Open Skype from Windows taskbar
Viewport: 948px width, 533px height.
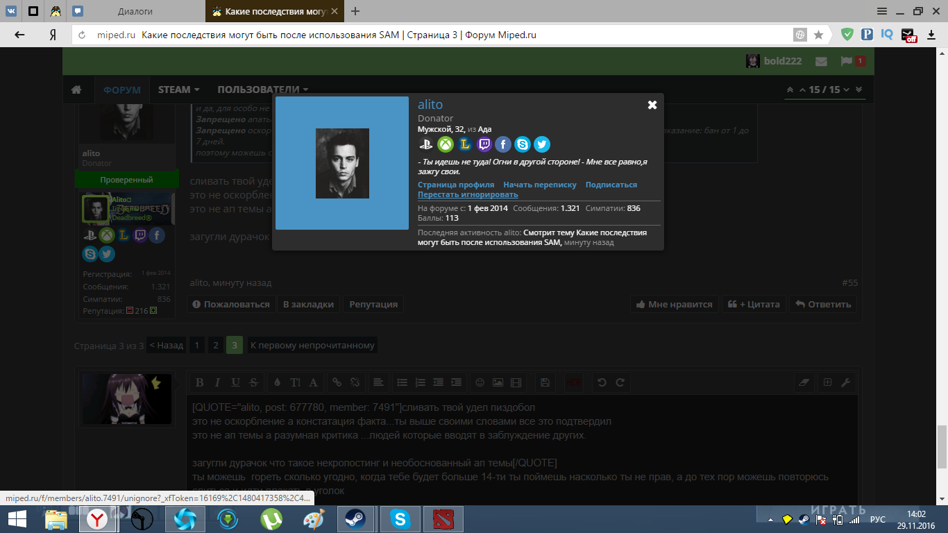tap(400, 519)
